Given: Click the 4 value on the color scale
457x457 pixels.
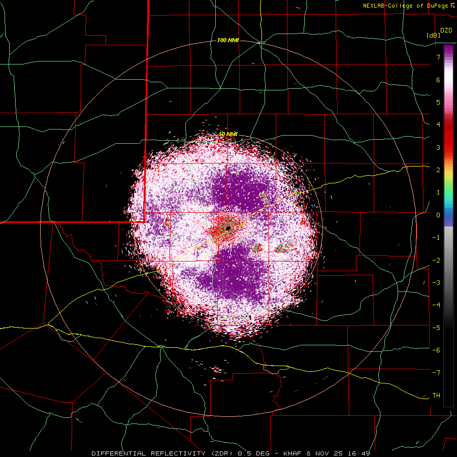Looking at the screenshot, I should click(x=438, y=125).
